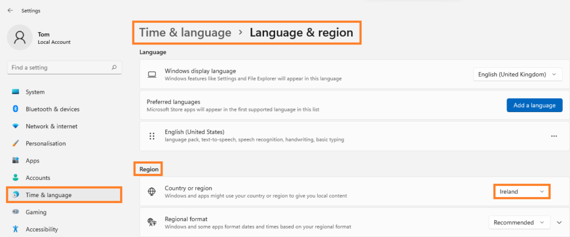Click the search magnifier in Find a setting

[x=114, y=68]
